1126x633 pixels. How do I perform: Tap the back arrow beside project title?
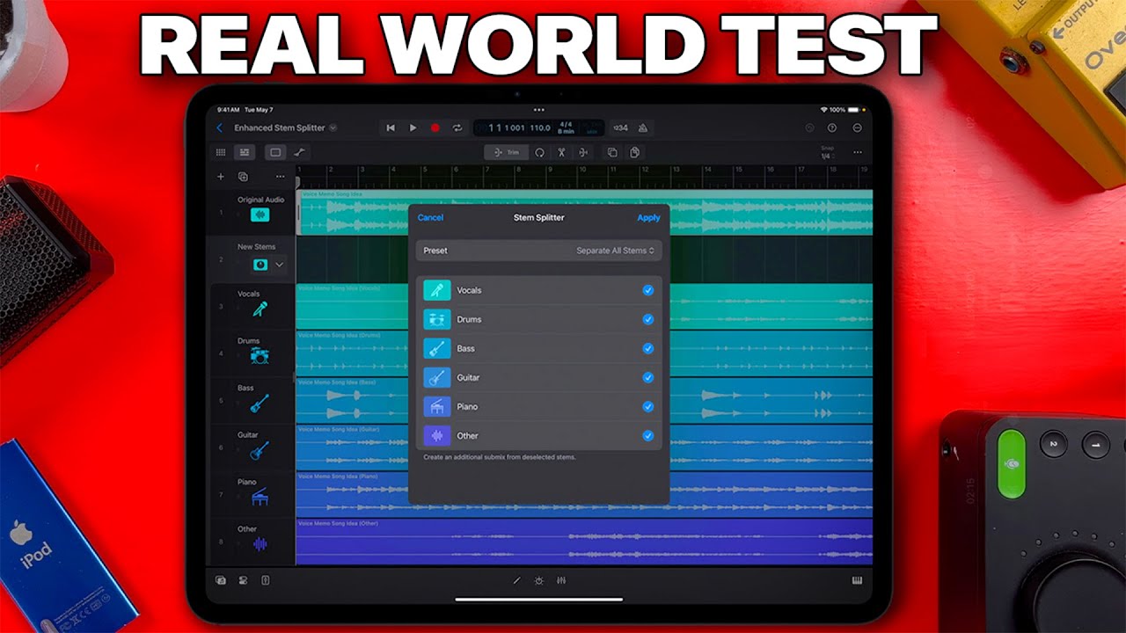219,128
